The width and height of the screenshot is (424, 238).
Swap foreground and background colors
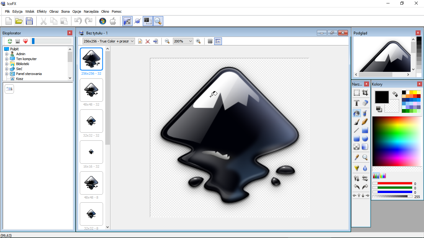tap(395, 94)
